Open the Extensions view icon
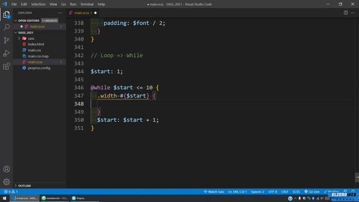The image size is (359, 202). pos(6,66)
